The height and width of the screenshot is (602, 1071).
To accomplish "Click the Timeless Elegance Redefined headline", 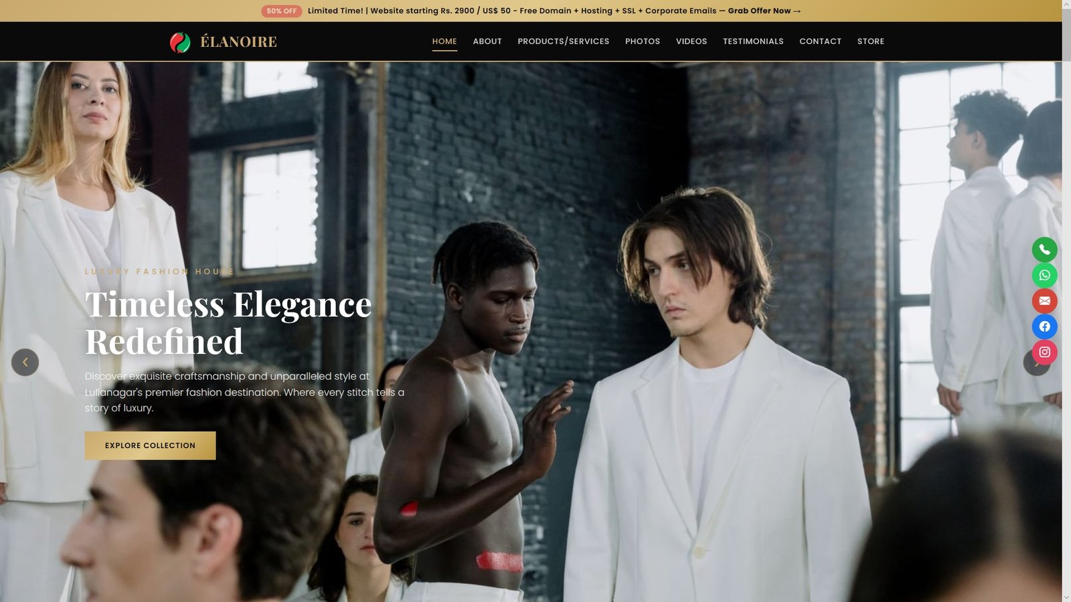I will click(228, 323).
